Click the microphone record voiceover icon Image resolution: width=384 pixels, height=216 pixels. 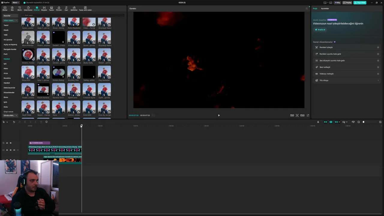click(318, 122)
